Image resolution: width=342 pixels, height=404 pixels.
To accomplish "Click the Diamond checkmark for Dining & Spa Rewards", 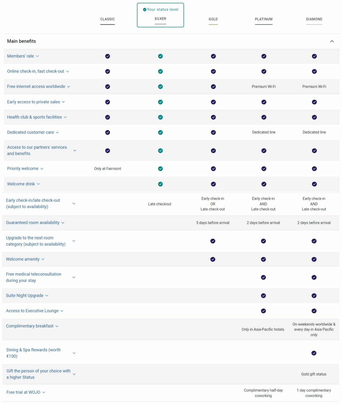I will click(x=314, y=353).
